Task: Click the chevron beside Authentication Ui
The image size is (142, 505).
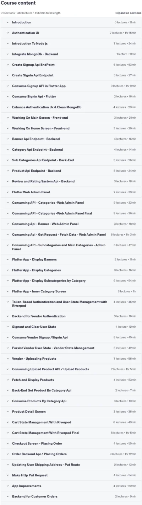Action: click(7, 33)
